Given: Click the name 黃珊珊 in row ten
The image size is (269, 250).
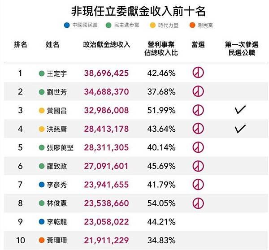Looking at the screenshot, I should pyautogui.click(x=57, y=240).
